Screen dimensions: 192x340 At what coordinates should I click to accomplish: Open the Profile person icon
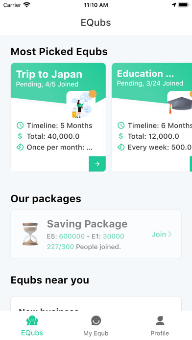click(x=160, y=320)
